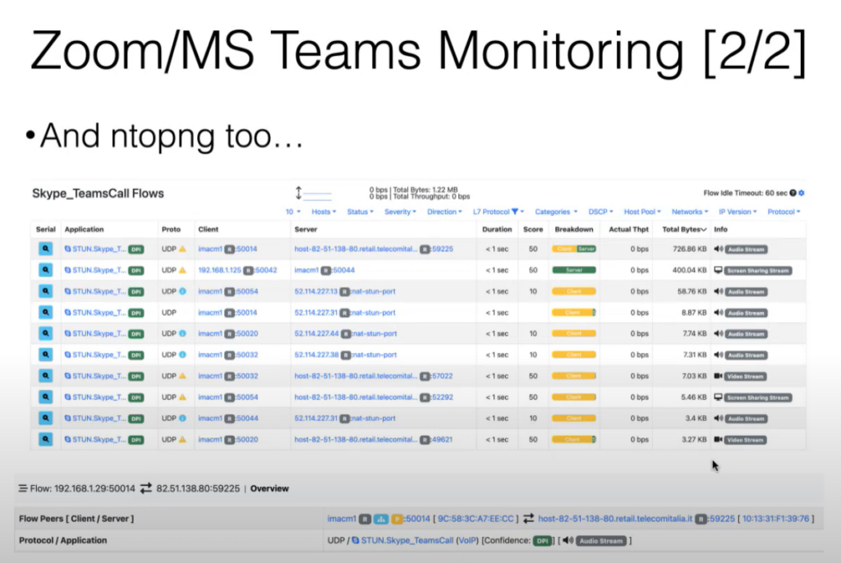Open the Host Pool filter dropdown
Screen dimensions: 841x563
pyautogui.click(x=642, y=212)
